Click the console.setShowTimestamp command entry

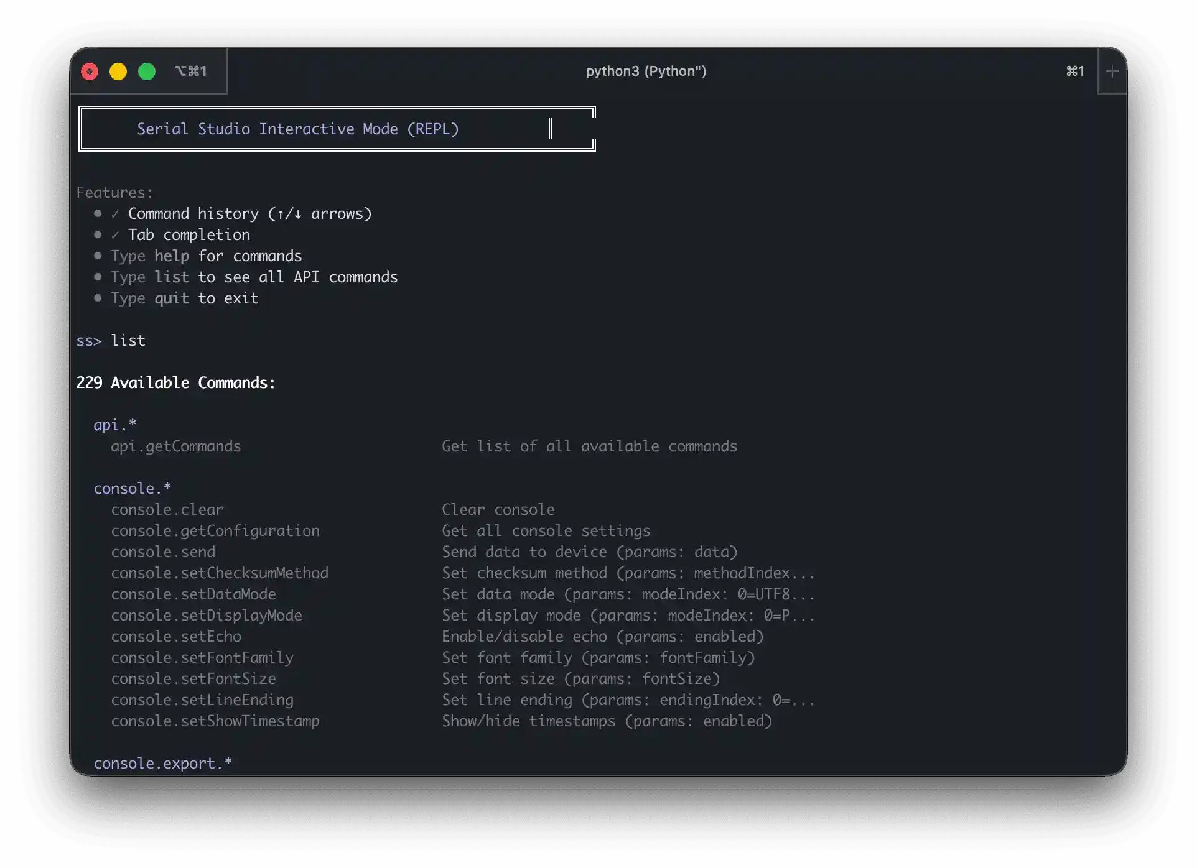[x=215, y=721]
